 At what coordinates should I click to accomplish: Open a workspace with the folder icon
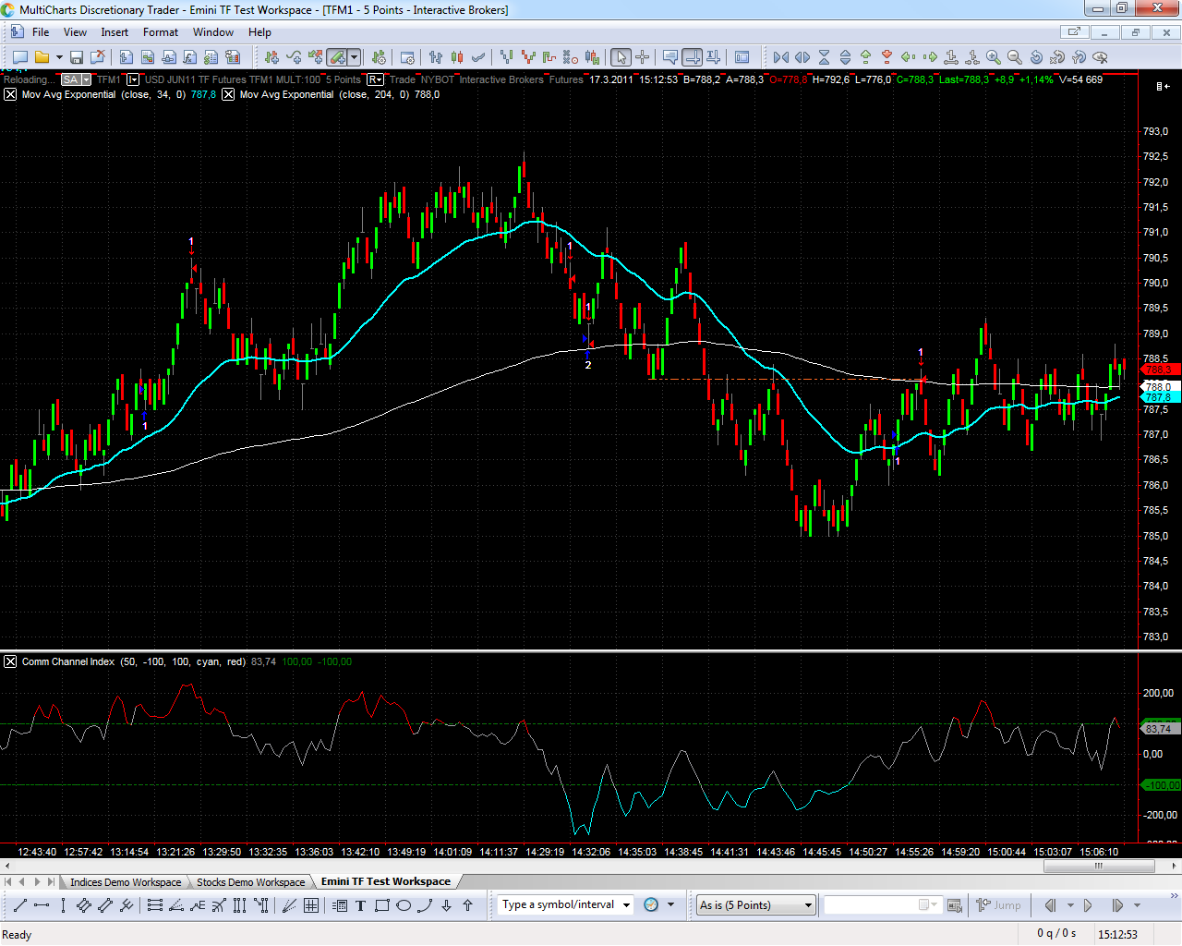(x=42, y=57)
